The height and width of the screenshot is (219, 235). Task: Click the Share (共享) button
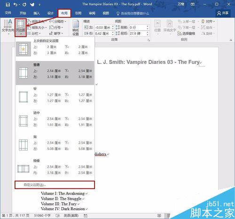pyautogui.click(x=223, y=13)
